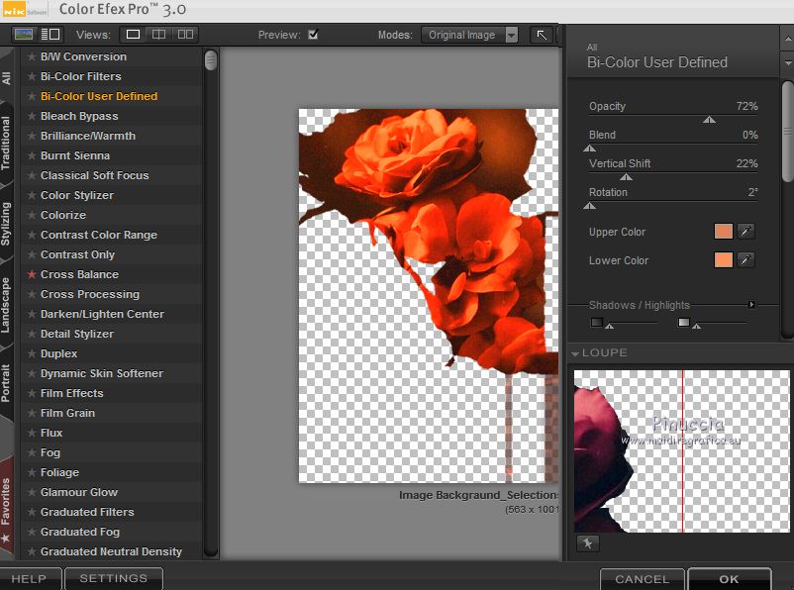
Task: Click the Cancel button
Action: click(642, 579)
